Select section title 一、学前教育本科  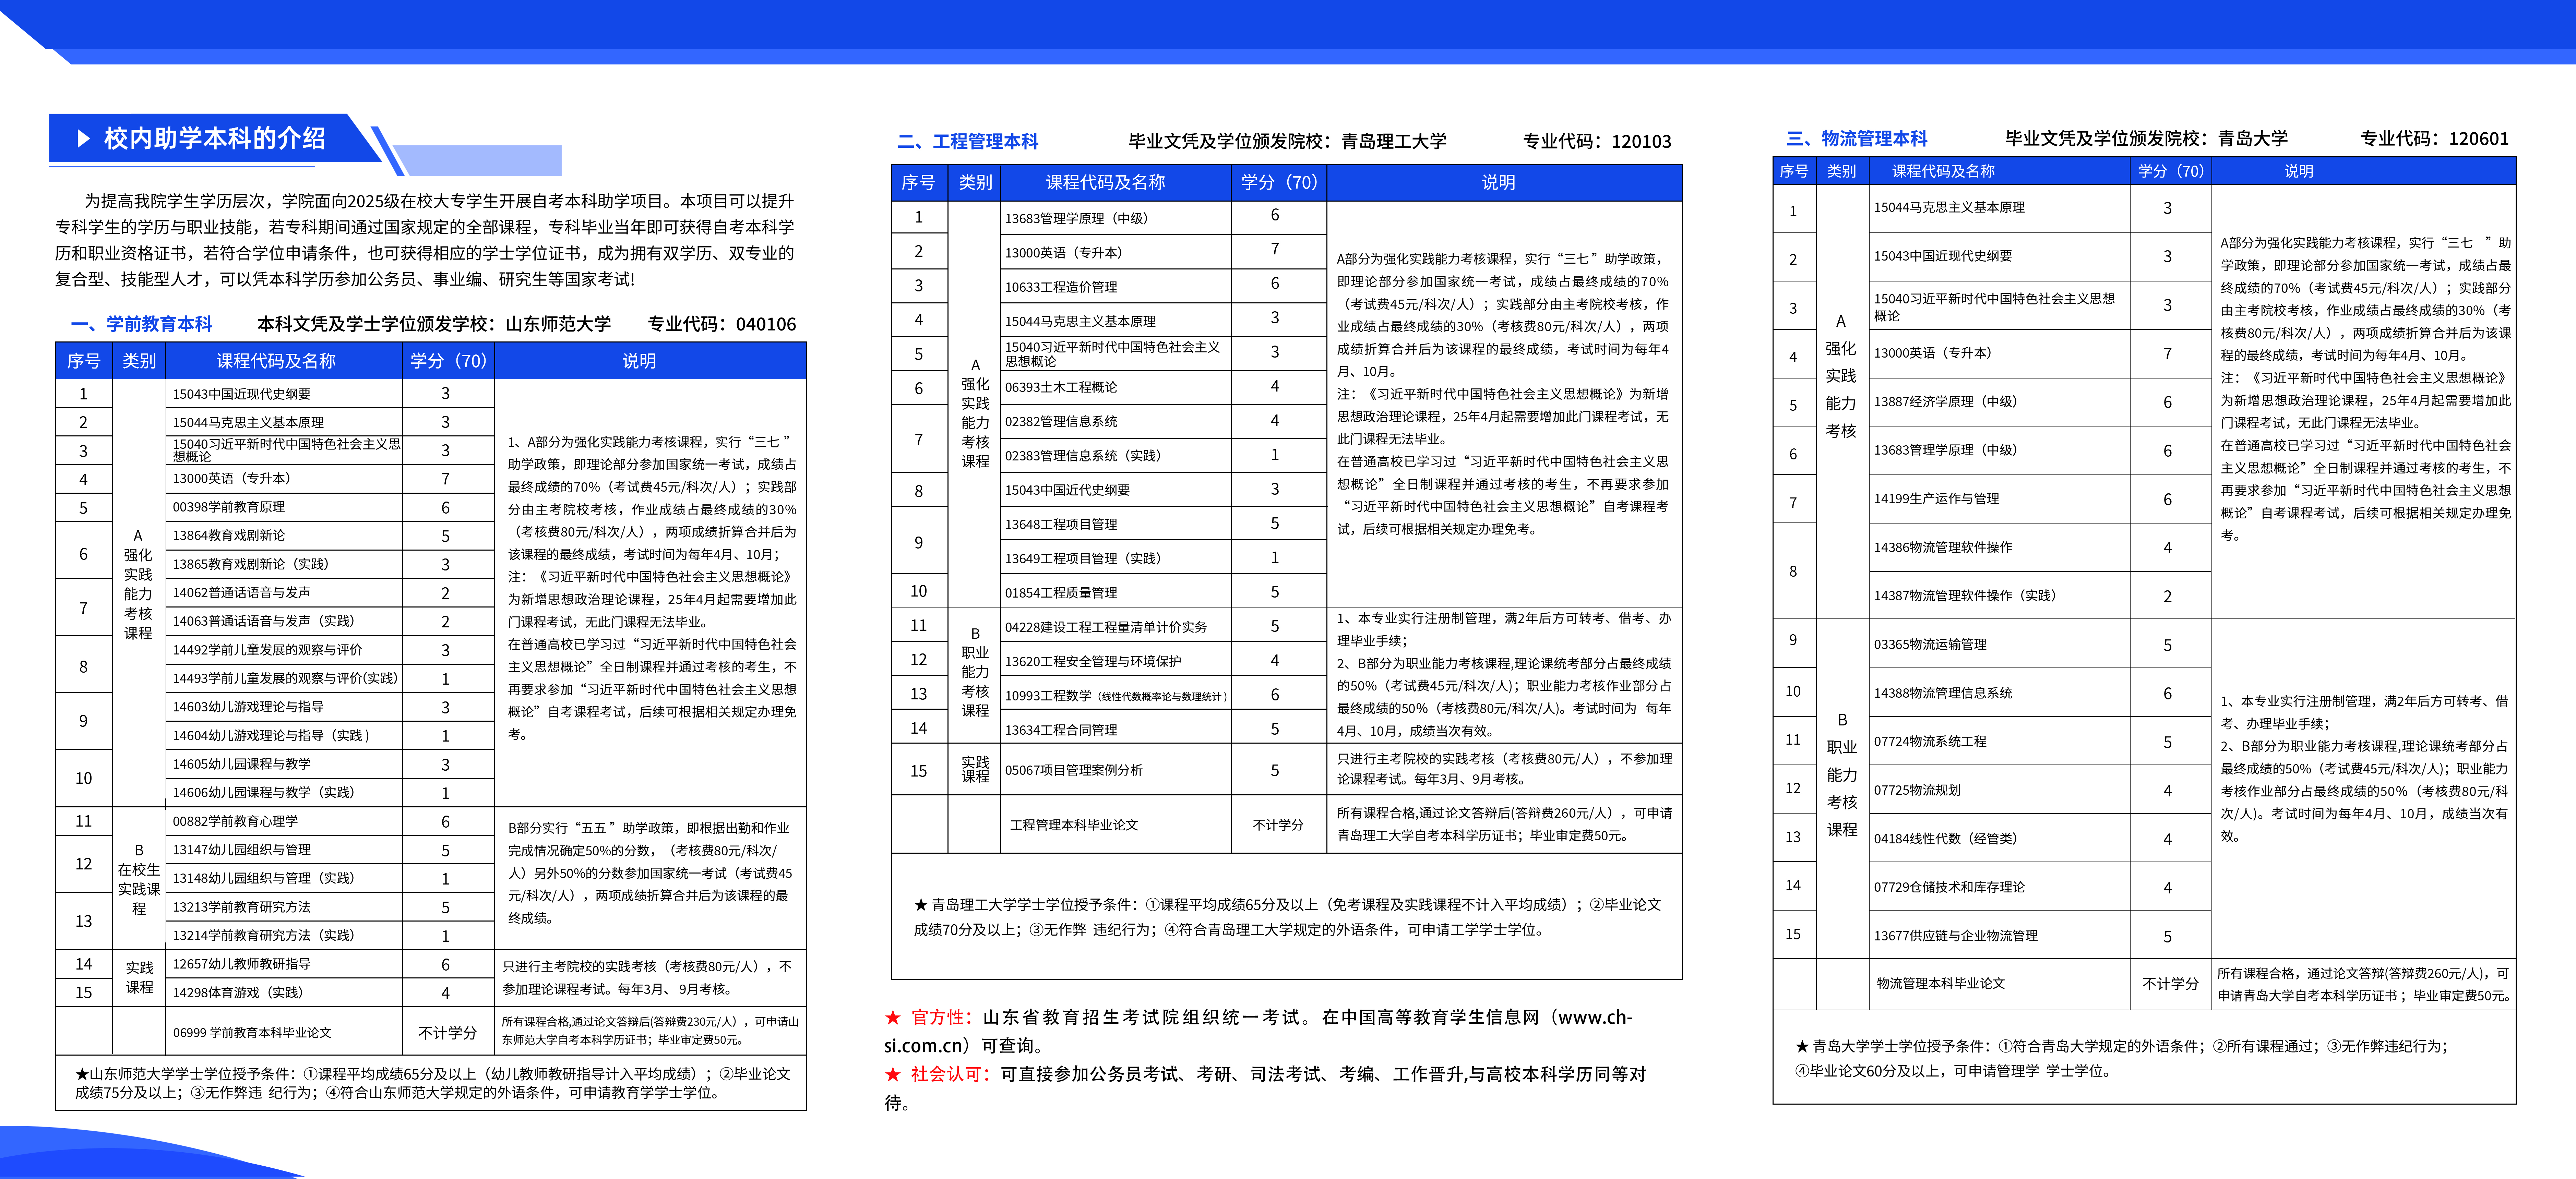click(141, 324)
